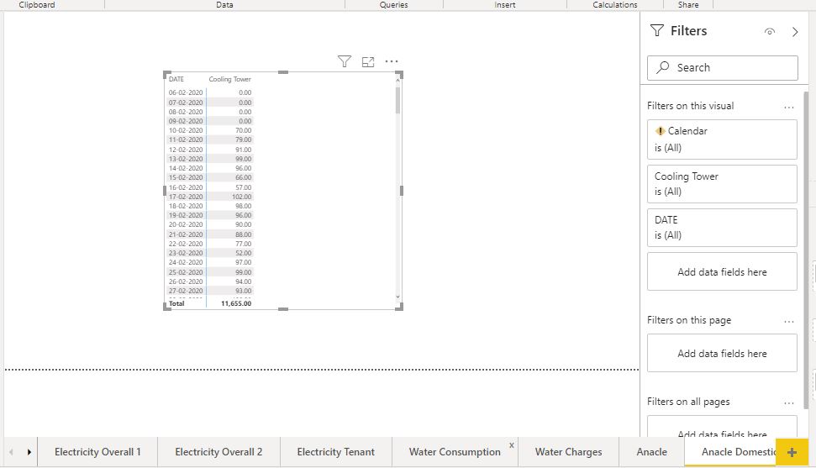Switch to the Anacle page tab
This screenshot has width=816, height=468.
[651, 452]
